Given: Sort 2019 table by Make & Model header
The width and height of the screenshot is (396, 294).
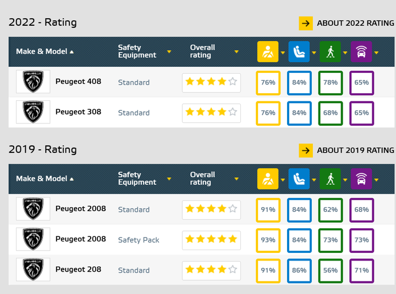Looking at the screenshot, I should [x=45, y=179].
